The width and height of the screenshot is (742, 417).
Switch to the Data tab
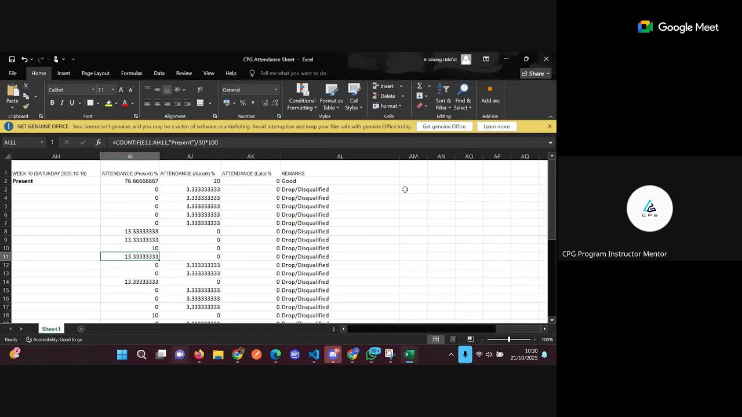tap(159, 74)
